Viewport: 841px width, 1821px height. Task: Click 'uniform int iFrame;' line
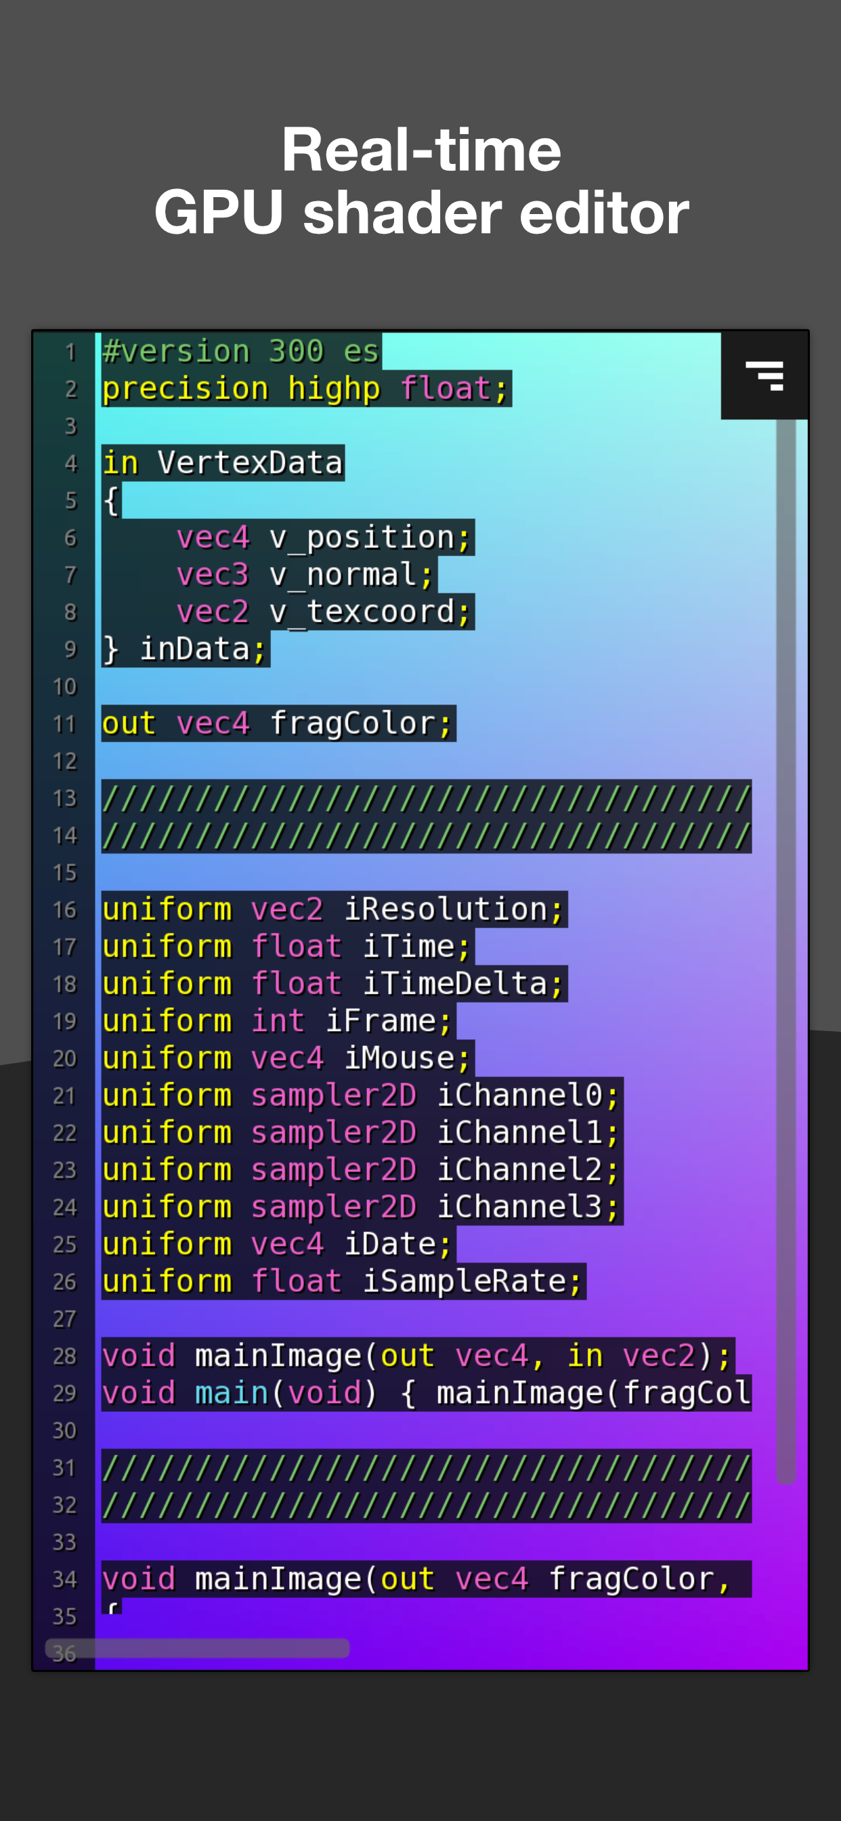coord(277,1021)
